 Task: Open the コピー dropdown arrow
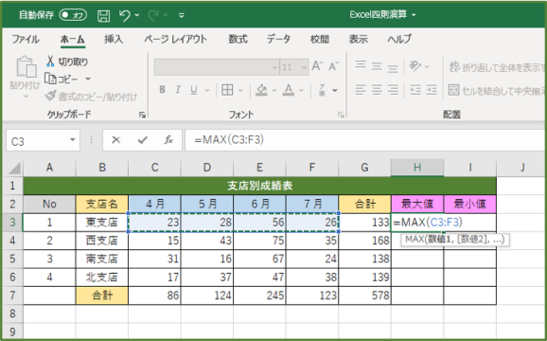(88, 79)
